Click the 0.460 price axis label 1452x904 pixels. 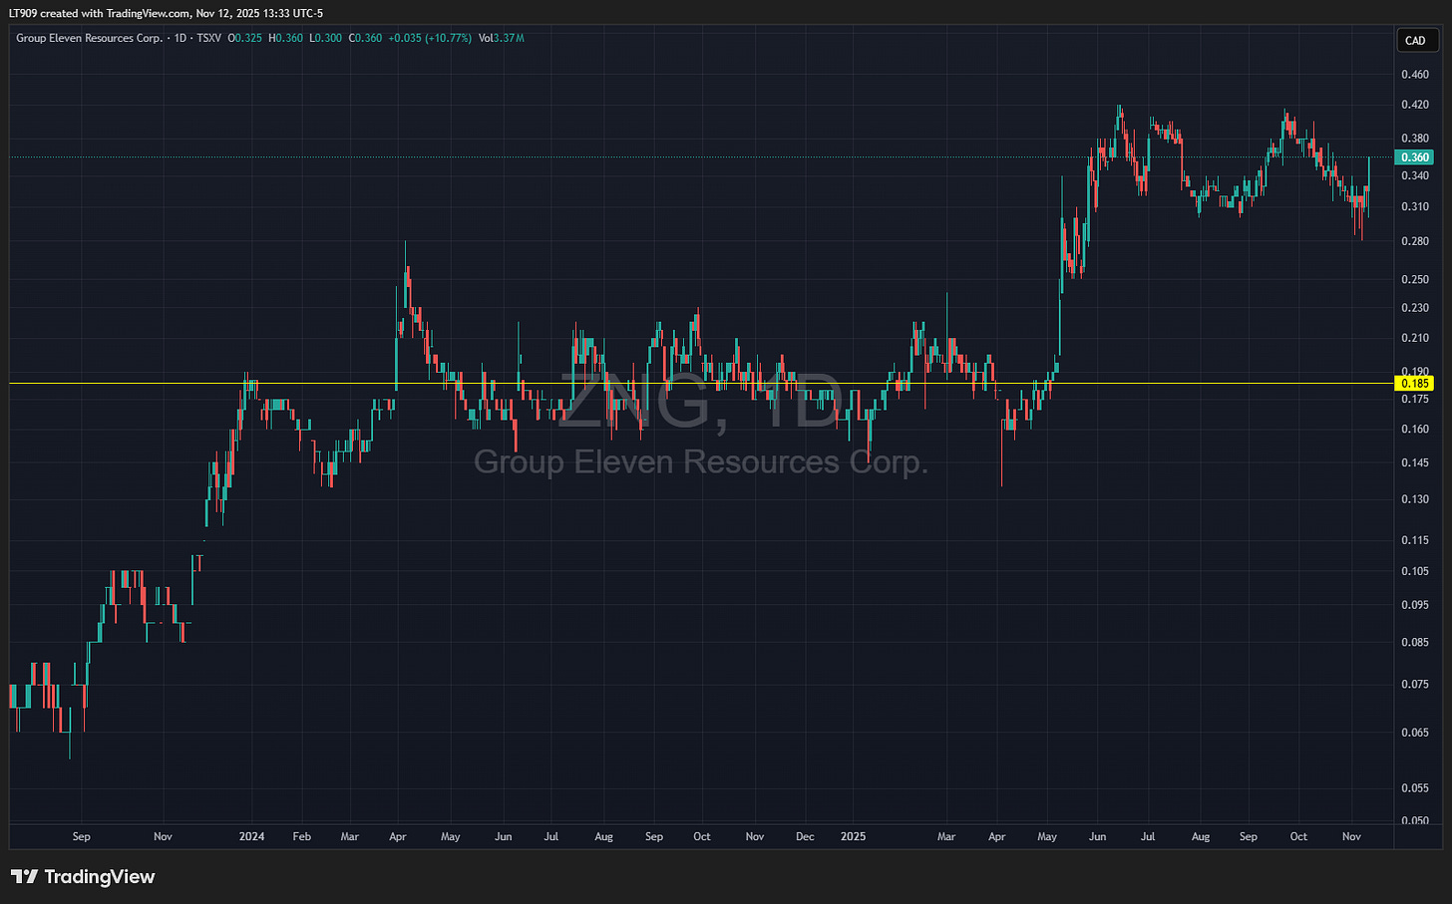point(1415,75)
